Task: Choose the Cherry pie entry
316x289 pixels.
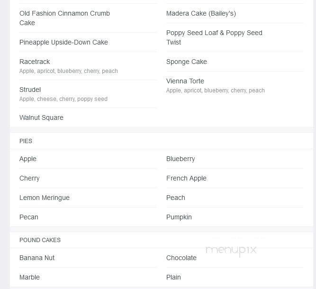Action: [x=29, y=178]
